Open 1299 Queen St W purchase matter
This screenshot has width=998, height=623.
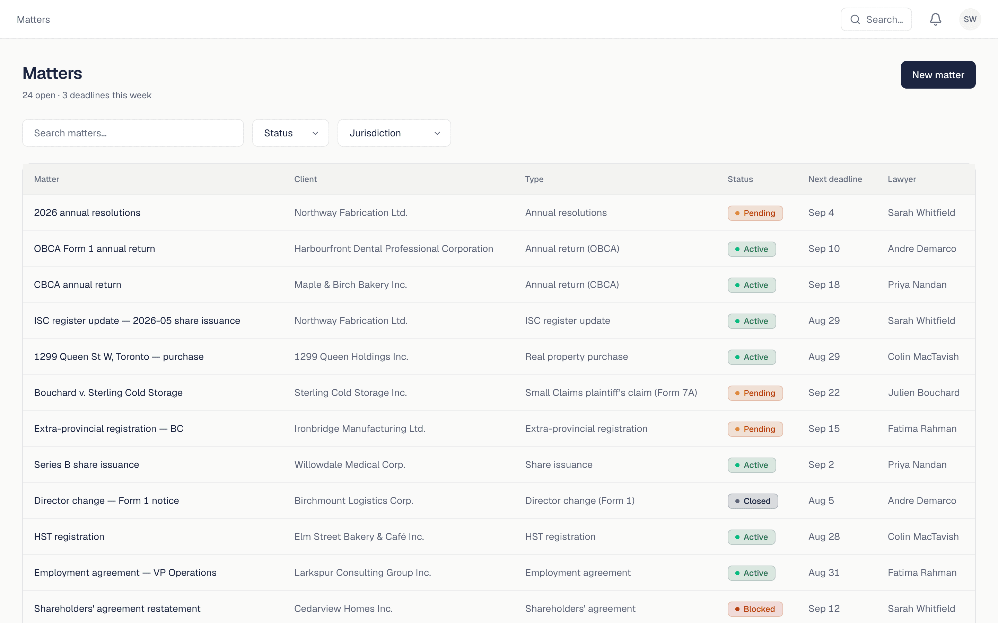pos(119,357)
